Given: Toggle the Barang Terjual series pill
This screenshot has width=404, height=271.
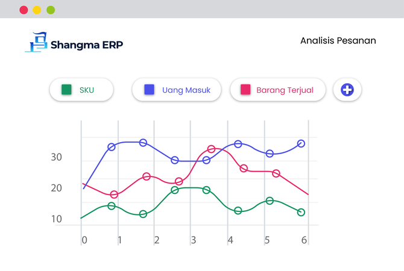Looking at the screenshot, I should 278,90.
